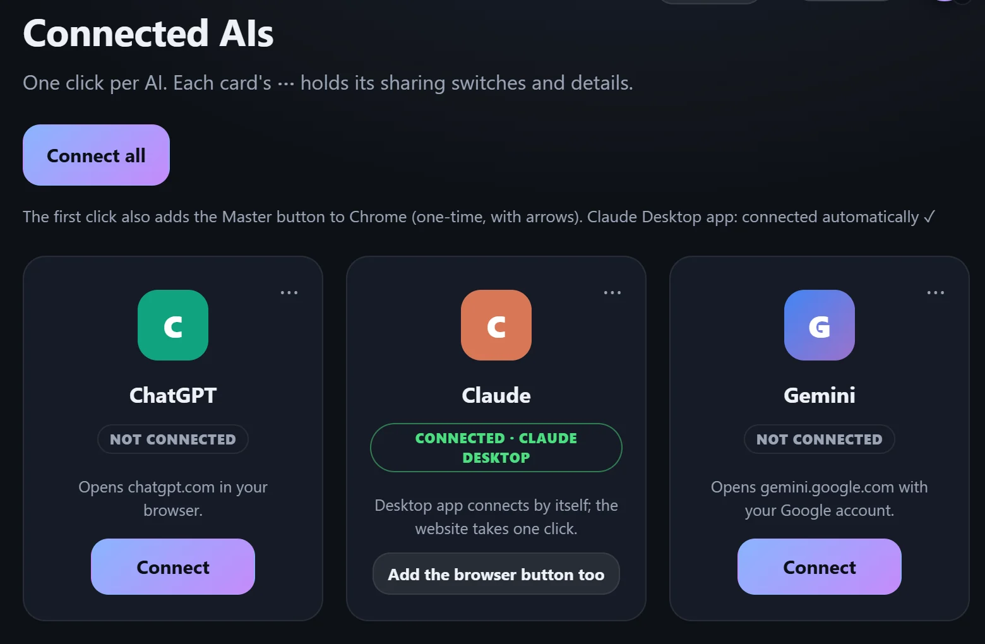This screenshot has height=644, width=985.
Task: Open the Gemini card's three-dot menu
Action: click(x=936, y=292)
